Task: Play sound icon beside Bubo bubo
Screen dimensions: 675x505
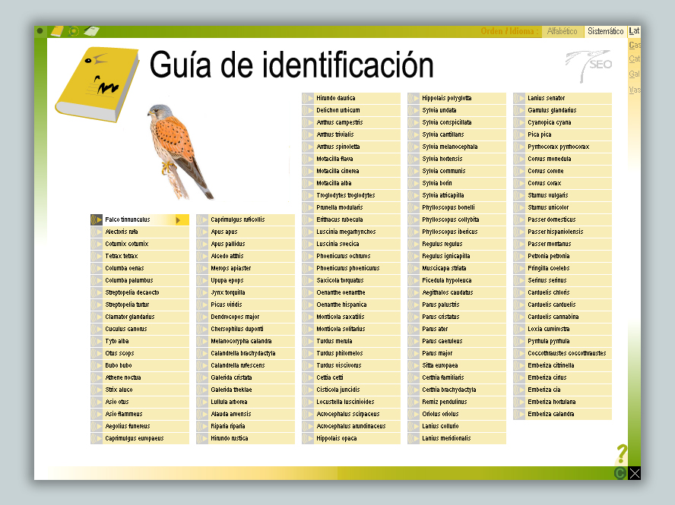Action: pos(97,365)
